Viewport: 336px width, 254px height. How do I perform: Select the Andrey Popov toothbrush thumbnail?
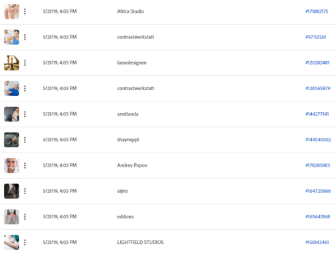(x=11, y=165)
